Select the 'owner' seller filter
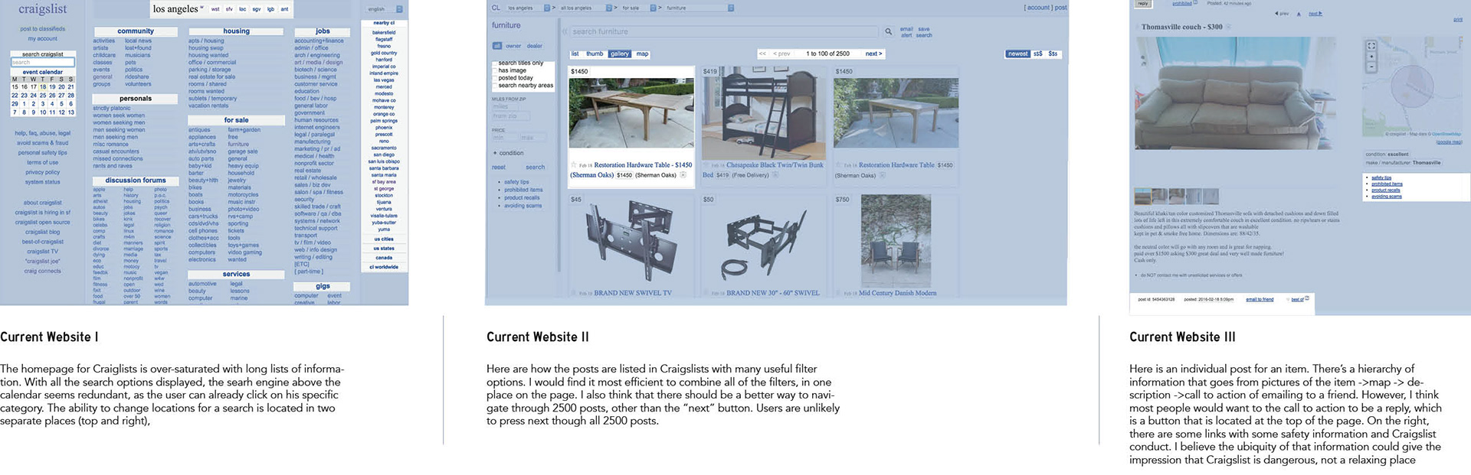 point(513,46)
